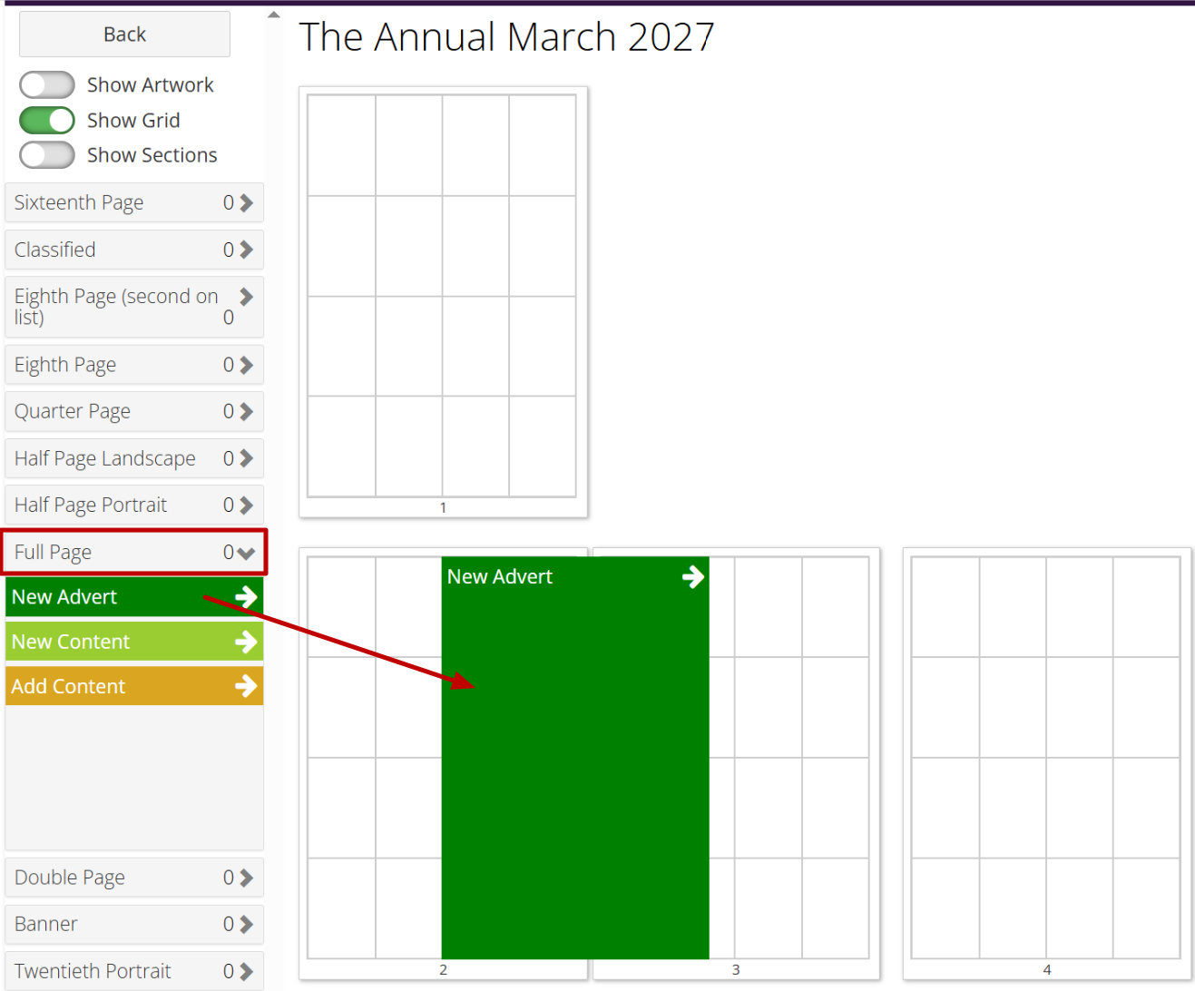1195x991 pixels.
Task: Click the Twentieth Portrait label
Action: (93, 971)
